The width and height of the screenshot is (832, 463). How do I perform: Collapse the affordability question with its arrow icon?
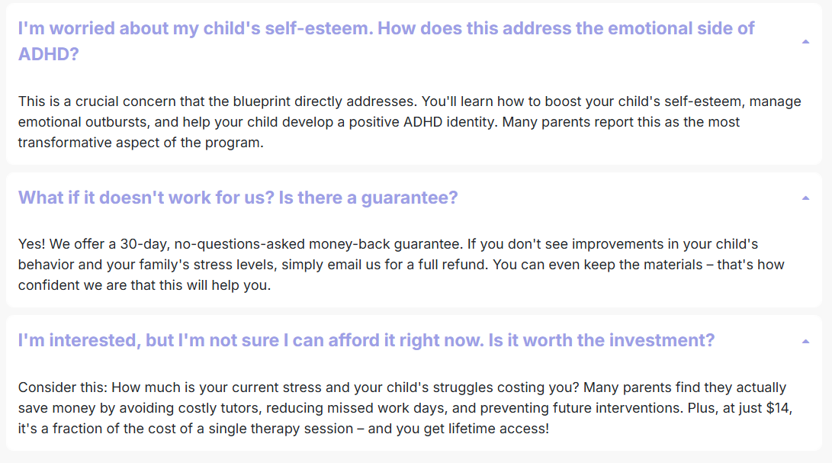click(805, 341)
